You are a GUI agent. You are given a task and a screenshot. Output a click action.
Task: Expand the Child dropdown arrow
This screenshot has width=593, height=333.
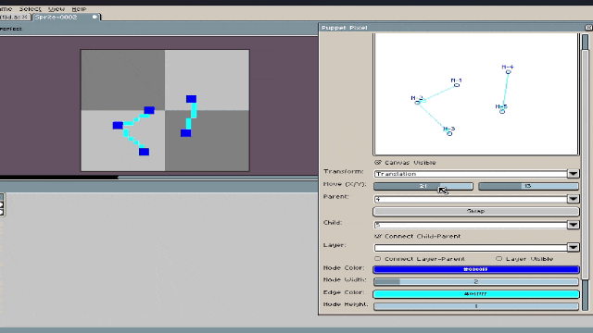click(574, 225)
